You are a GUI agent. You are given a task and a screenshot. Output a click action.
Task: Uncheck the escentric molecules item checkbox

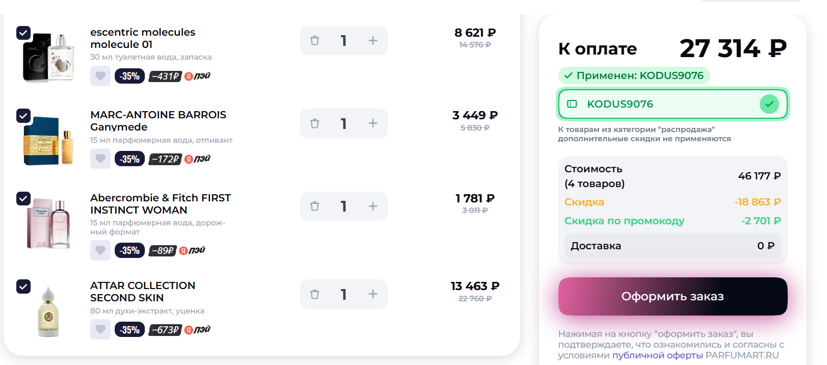coord(23,33)
